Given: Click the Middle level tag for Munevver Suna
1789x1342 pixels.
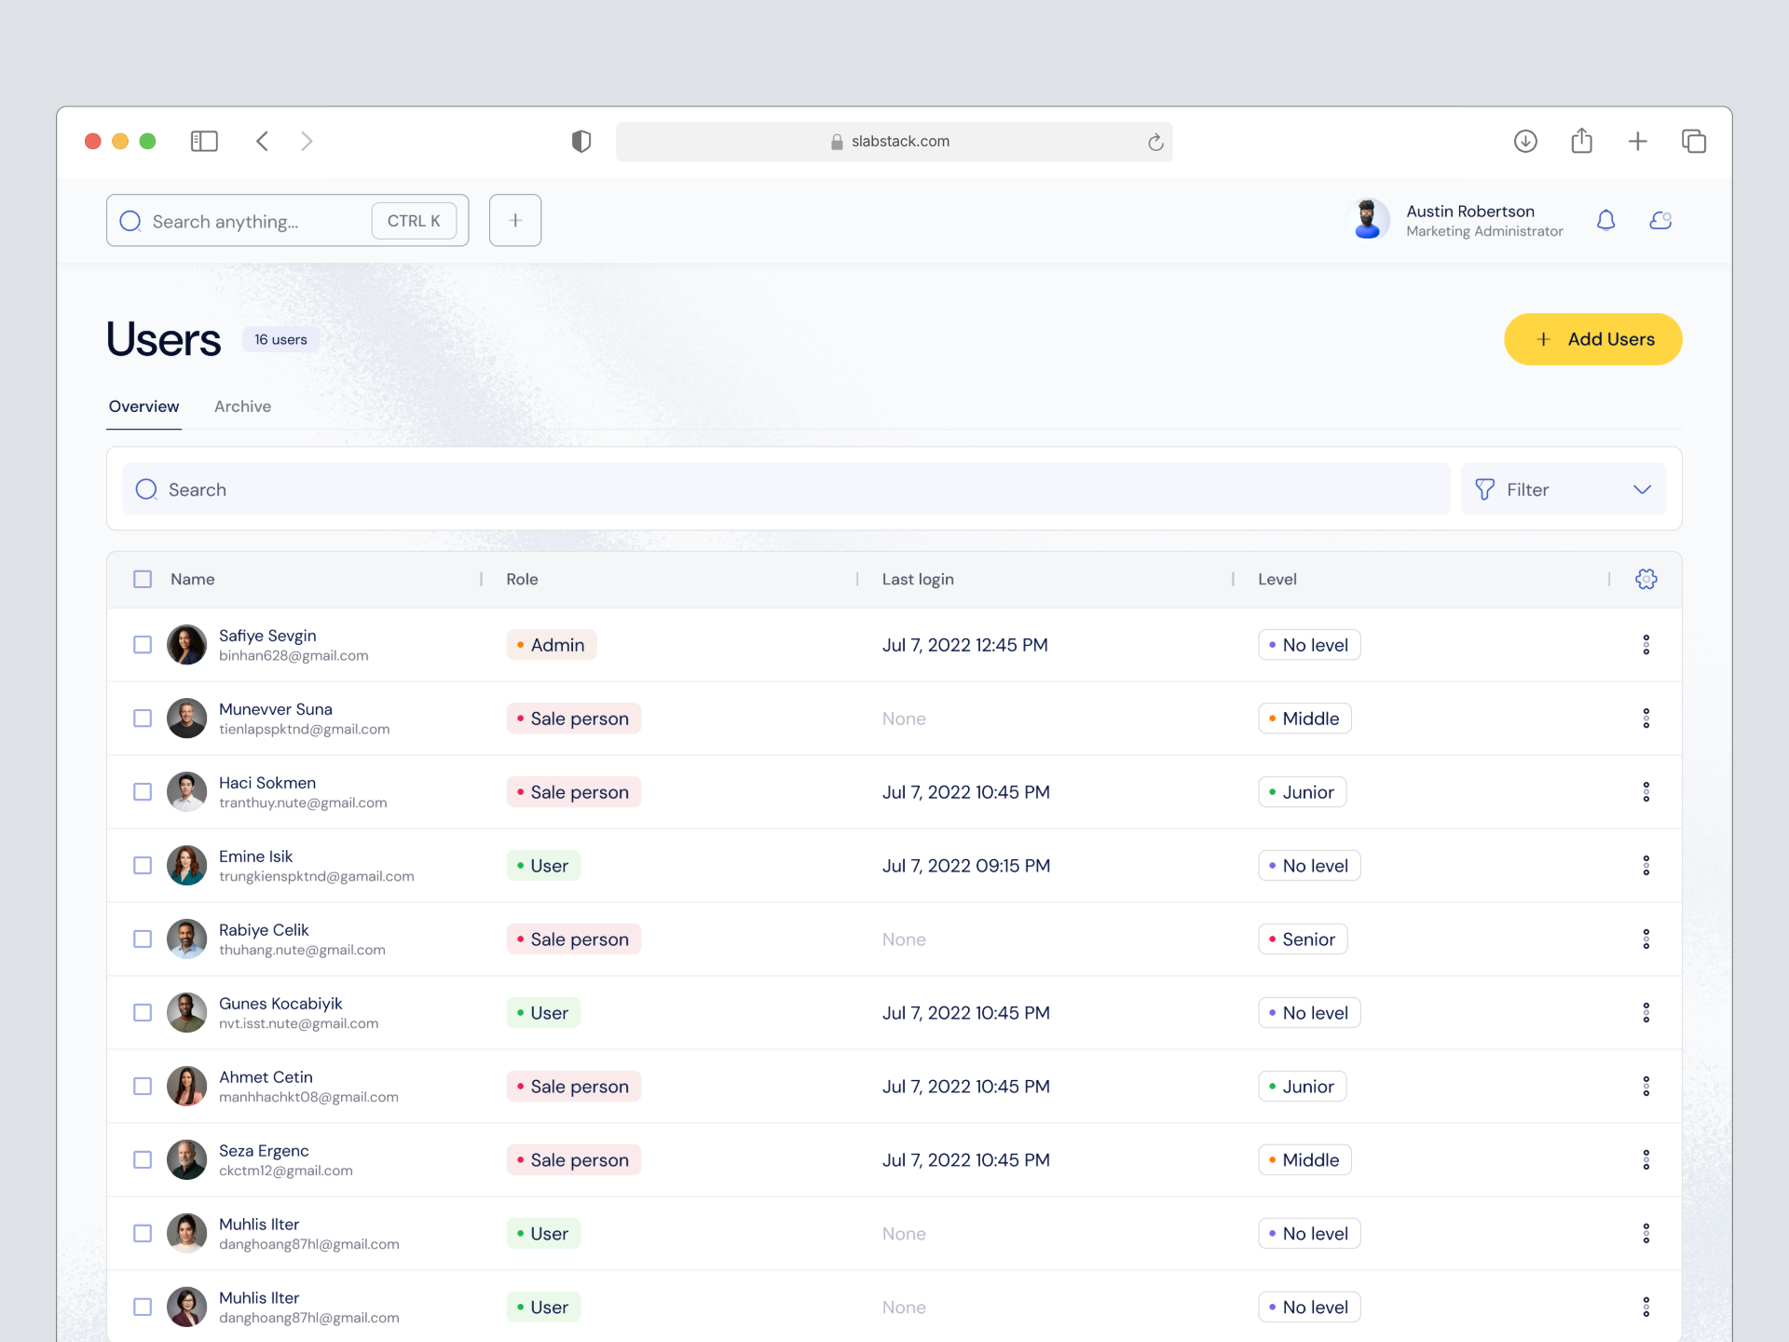Looking at the screenshot, I should pyautogui.click(x=1304, y=719).
